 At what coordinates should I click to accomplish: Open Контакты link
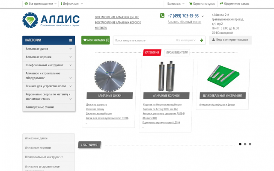[x=101, y=28]
